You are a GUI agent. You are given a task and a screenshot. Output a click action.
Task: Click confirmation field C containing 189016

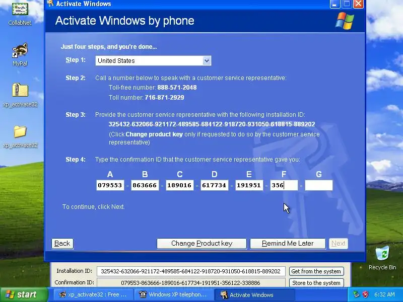point(179,185)
